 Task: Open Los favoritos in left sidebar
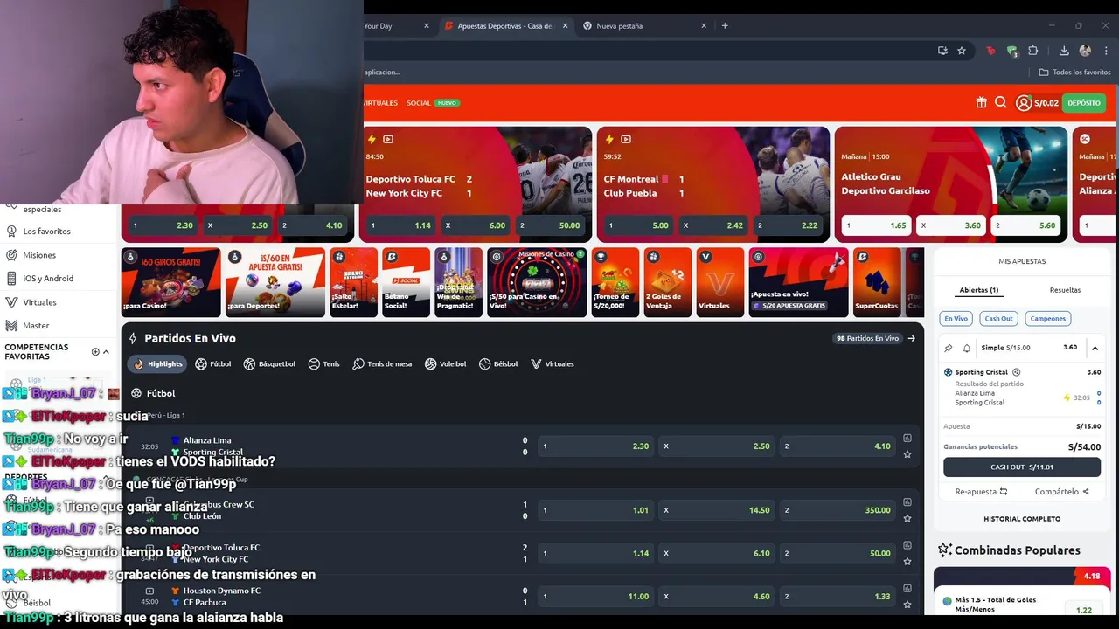(46, 232)
